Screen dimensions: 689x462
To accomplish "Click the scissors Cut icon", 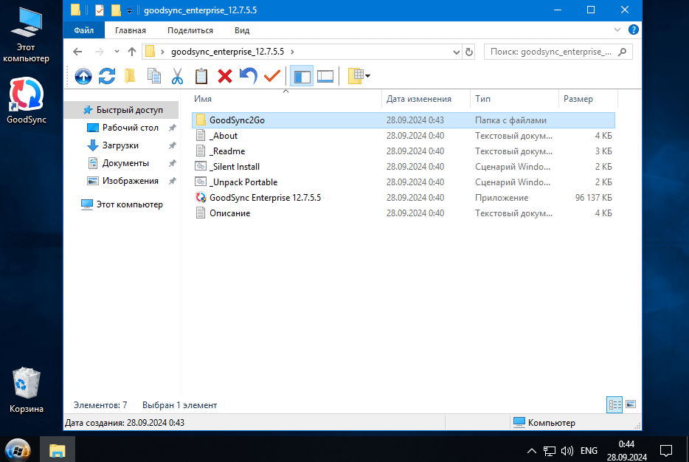I will pos(177,77).
